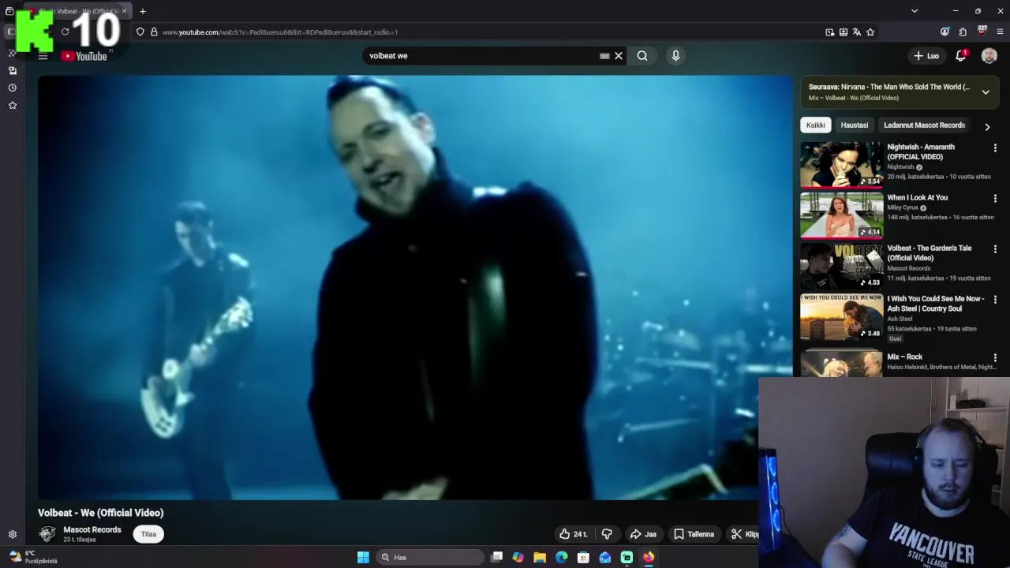Open the Firefox hamburger application menu

click(1000, 32)
